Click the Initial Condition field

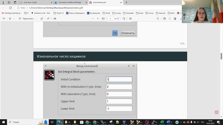coord(119,80)
